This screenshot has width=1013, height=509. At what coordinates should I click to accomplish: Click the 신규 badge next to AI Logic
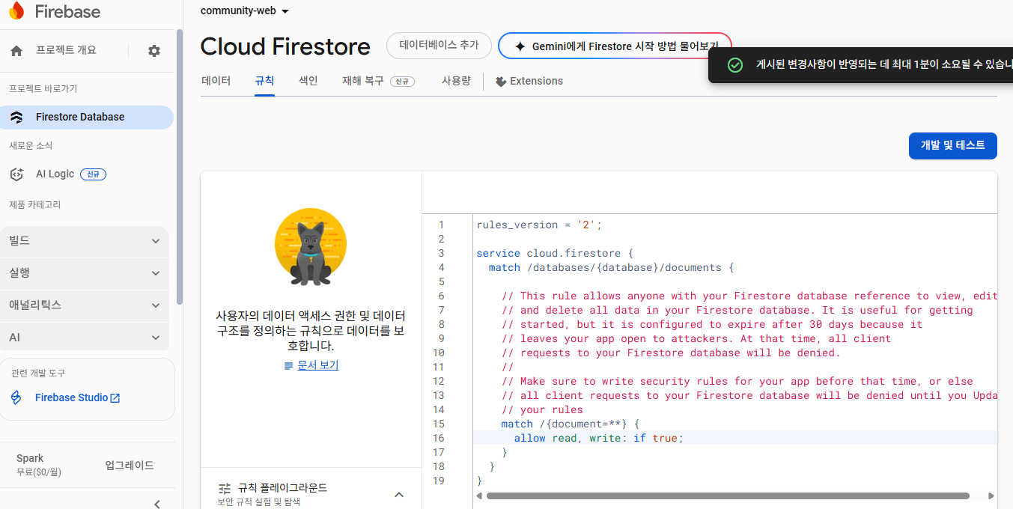[x=93, y=174]
